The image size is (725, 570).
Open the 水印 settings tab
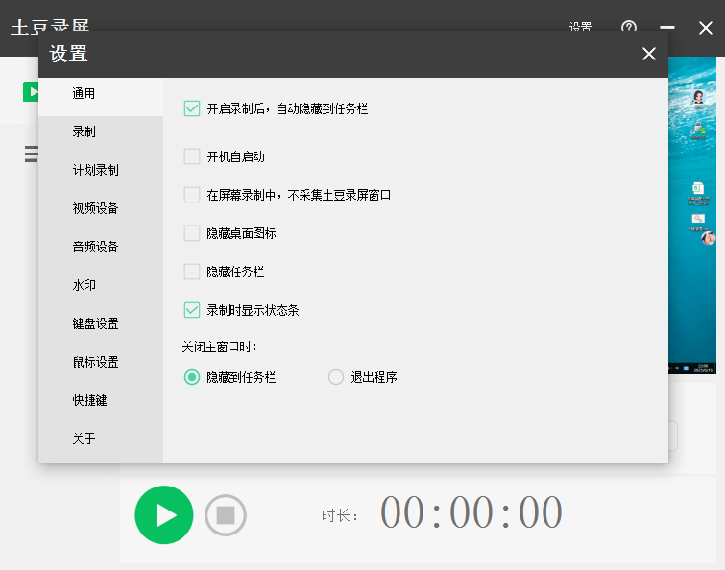101,285
